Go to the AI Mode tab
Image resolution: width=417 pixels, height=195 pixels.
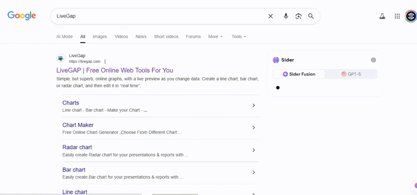pos(65,37)
